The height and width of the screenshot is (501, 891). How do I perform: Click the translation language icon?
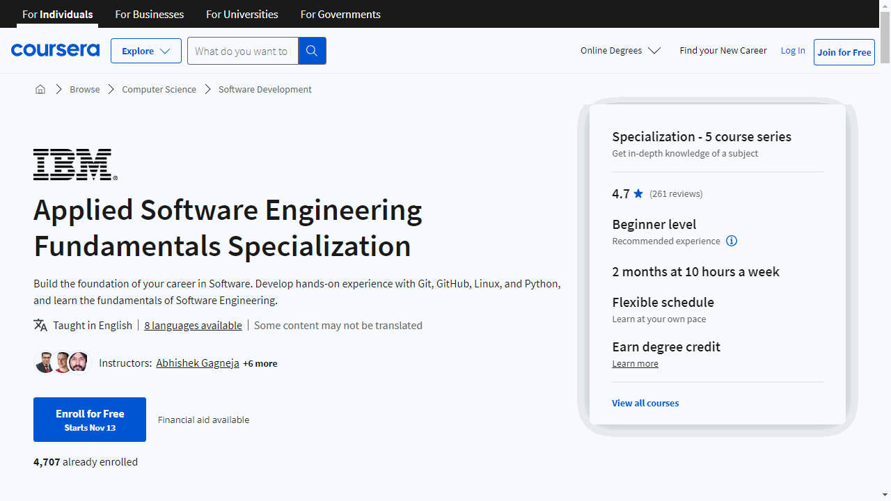coord(40,325)
